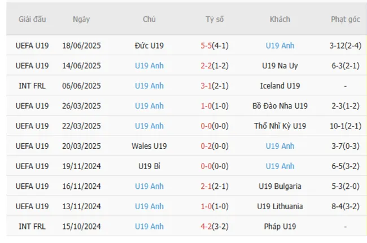Open the Pháp U19 team link
367x243 pixels.
pos(280,227)
